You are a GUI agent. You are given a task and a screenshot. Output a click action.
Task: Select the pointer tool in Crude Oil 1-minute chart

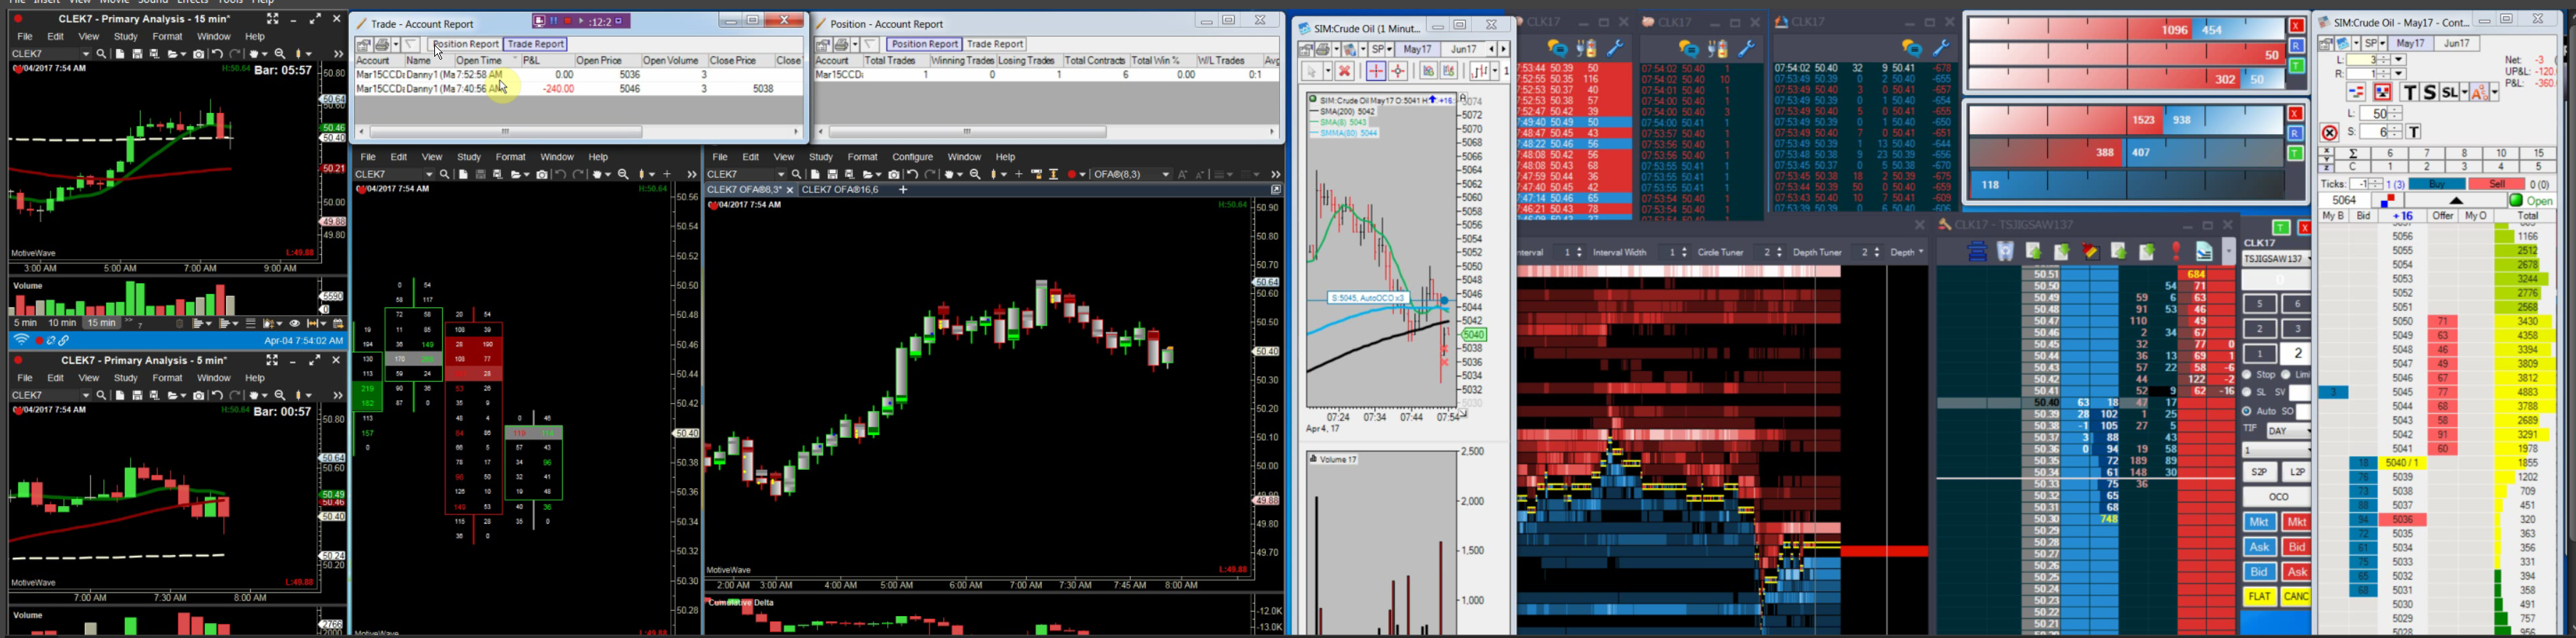pyautogui.click(x=1312, y=71)
